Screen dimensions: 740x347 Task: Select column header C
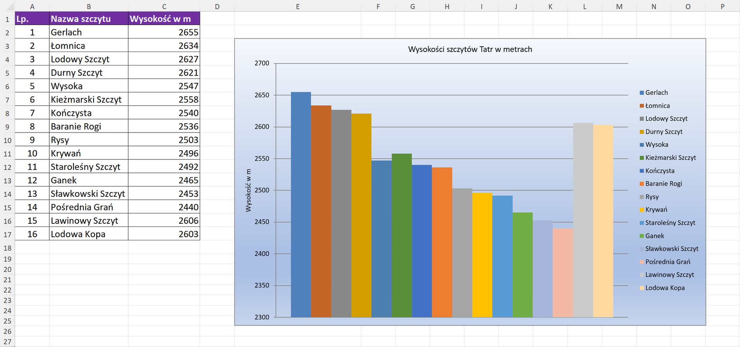(164, 6)
